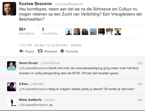Open the @Ken95_ handle

point(38,84)
